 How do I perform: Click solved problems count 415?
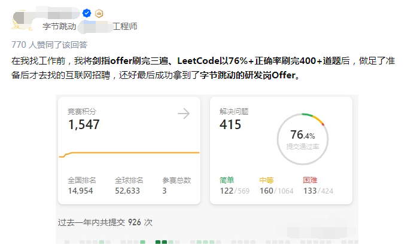tap(230, 124)
